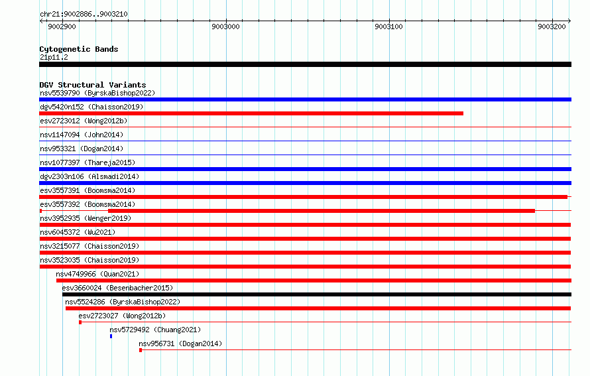
Task: Click the esv2723012 (Wong2012b) label
Action: point(84,121)
